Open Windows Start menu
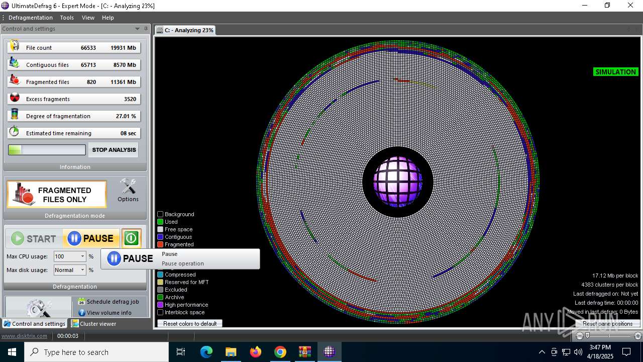 coord(12,352)
